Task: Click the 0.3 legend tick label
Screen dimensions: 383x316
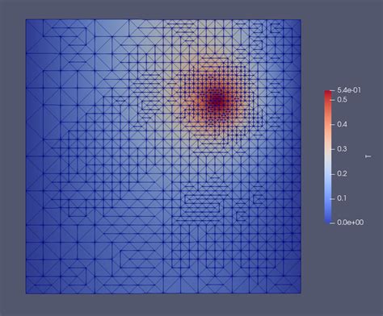Action: click(342, 149)
